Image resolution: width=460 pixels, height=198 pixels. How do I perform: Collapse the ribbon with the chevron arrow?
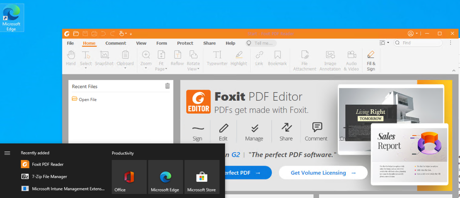(x=454, y=71)
